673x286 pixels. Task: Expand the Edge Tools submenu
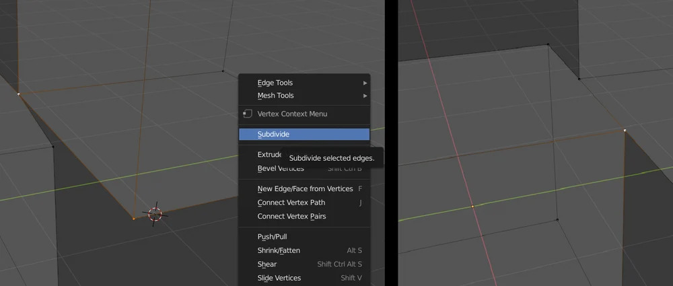coord(304,83)
